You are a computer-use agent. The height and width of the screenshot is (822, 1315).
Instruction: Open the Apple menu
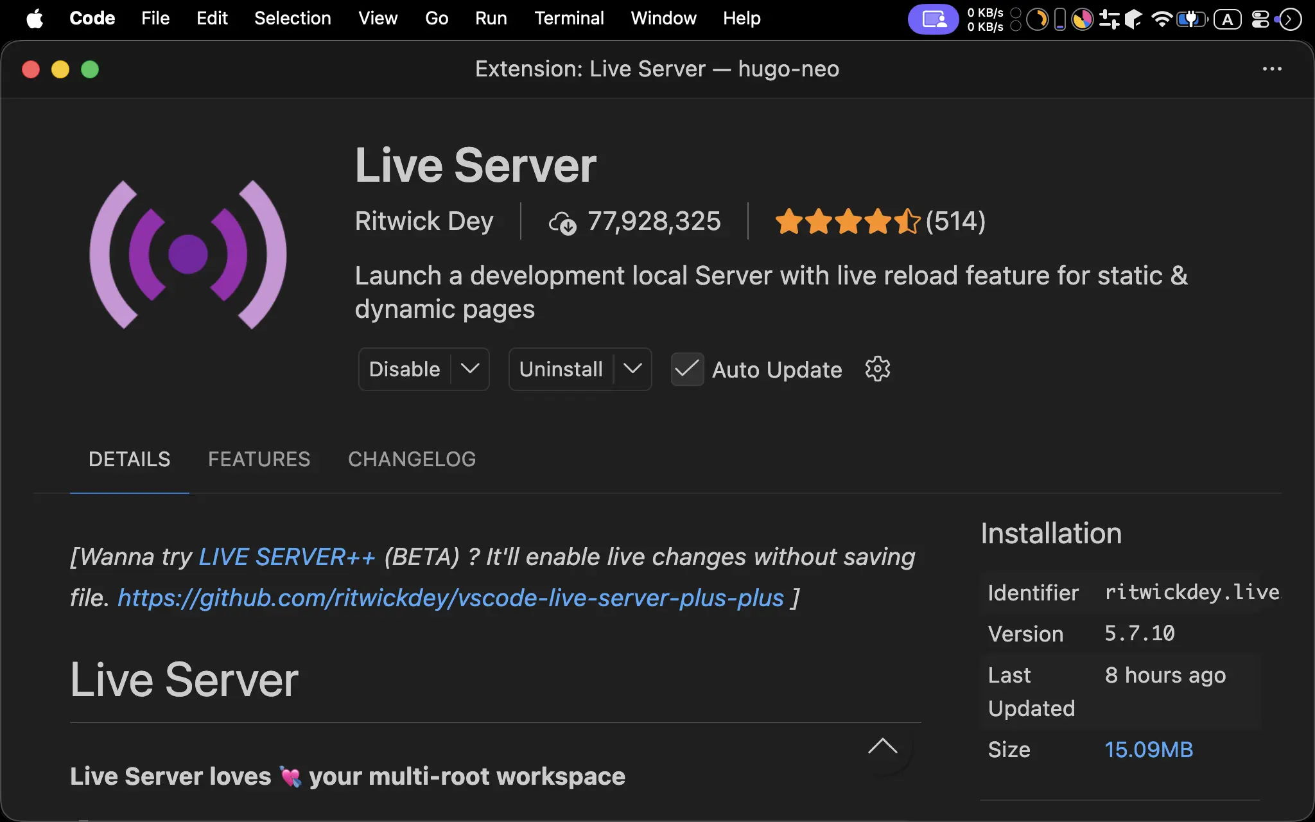coord(35,19)
